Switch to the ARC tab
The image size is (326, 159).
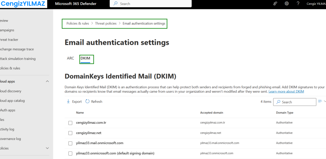(70, 58)
